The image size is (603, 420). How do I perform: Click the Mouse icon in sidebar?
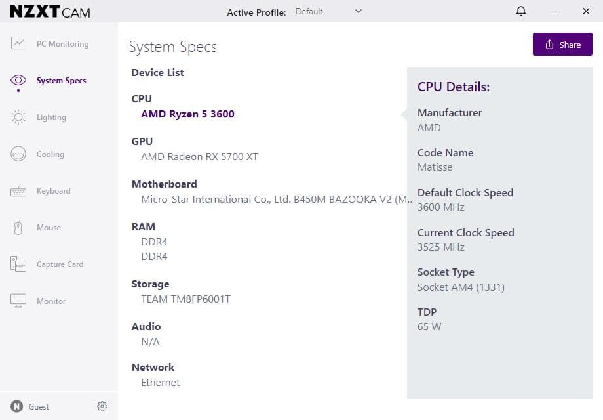[x=18, y=228]
